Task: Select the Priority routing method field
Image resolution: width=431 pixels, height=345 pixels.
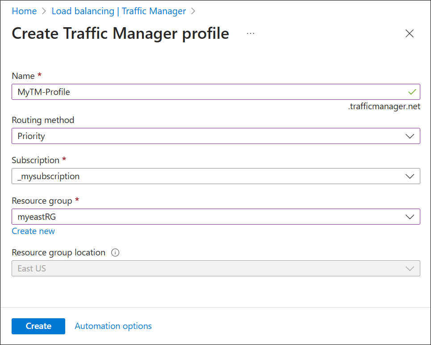Action: tap(179, 136)
